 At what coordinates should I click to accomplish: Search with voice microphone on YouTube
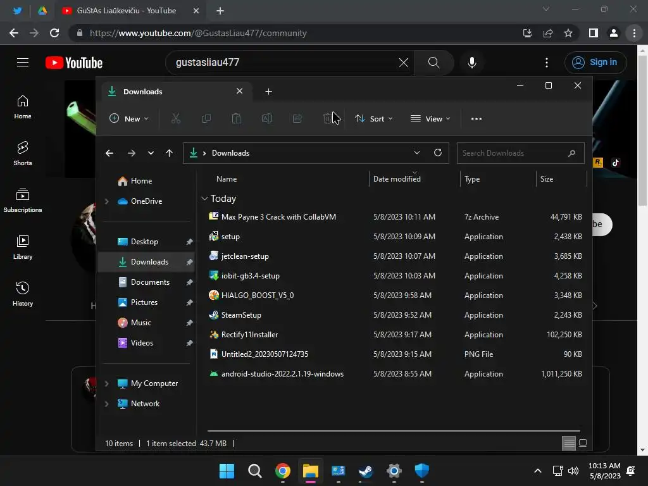pyautogui.click(x=472, y=63)
